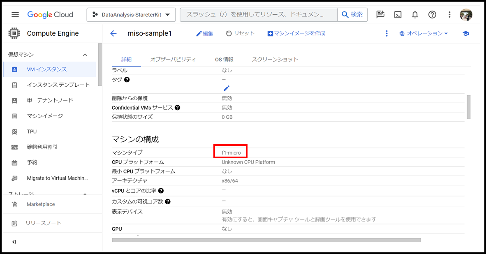Image resolution: width=486 pixels, height=254 pixels.
Task: Switch to the スクリーンショット tab
Action: (275, 59)
